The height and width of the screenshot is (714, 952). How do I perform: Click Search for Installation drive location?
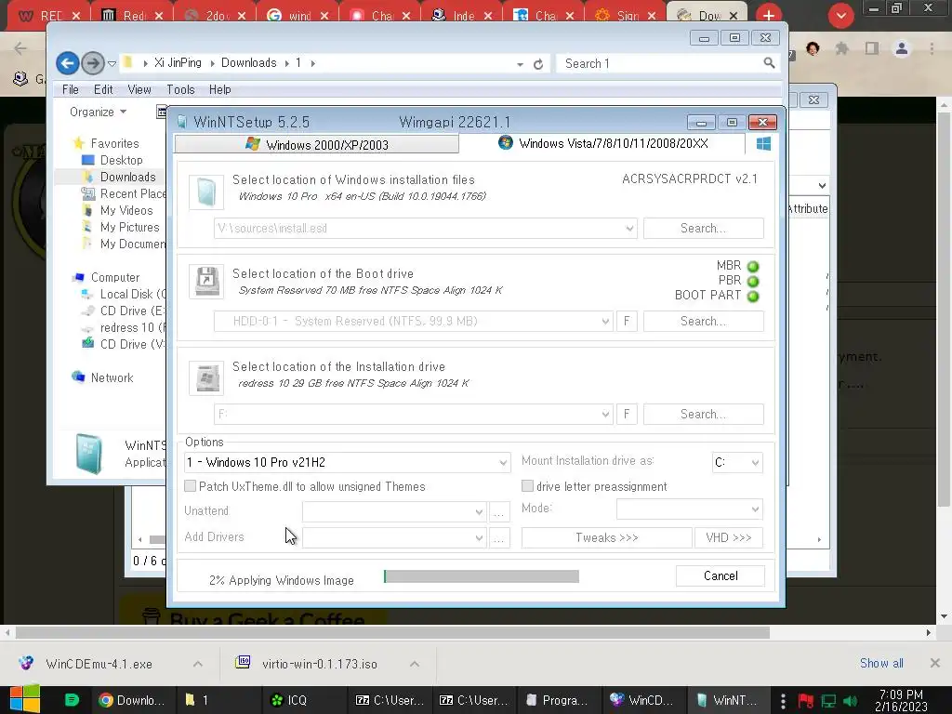pos(703,414)
